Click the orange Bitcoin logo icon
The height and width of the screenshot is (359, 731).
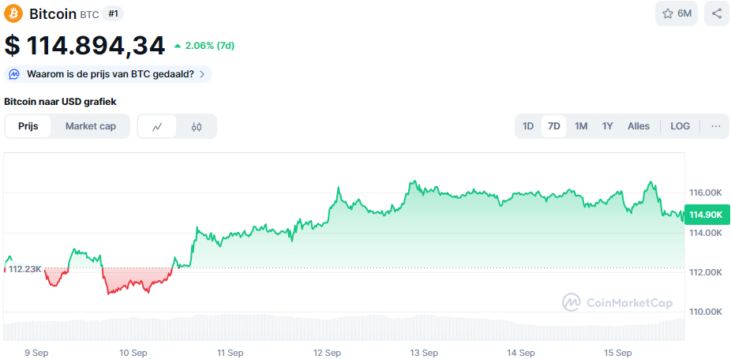pyautogui.click(x=13, y=13)
